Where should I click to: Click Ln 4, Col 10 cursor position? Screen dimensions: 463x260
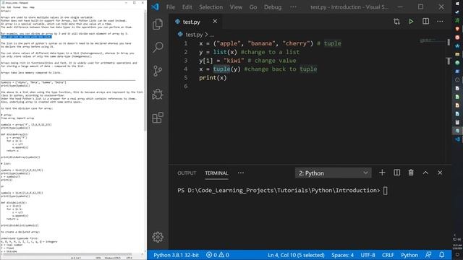pos(296,255)
